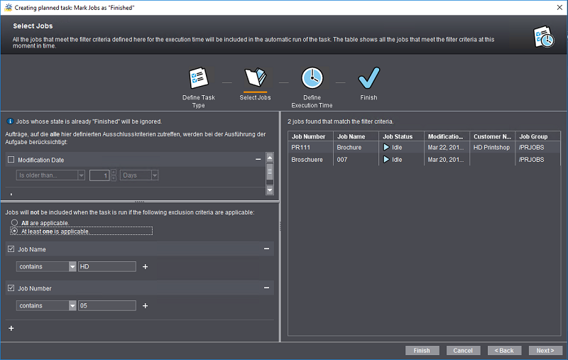Click the Define Task Type wizard icon
This screenshot has width=568, height=360.
pyautogui.click(x=198, y=78)
